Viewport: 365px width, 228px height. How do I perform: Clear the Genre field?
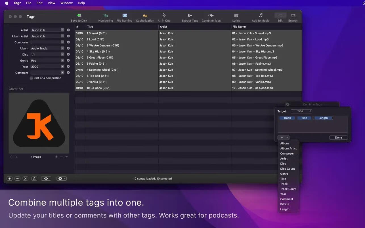coord(68,60)
